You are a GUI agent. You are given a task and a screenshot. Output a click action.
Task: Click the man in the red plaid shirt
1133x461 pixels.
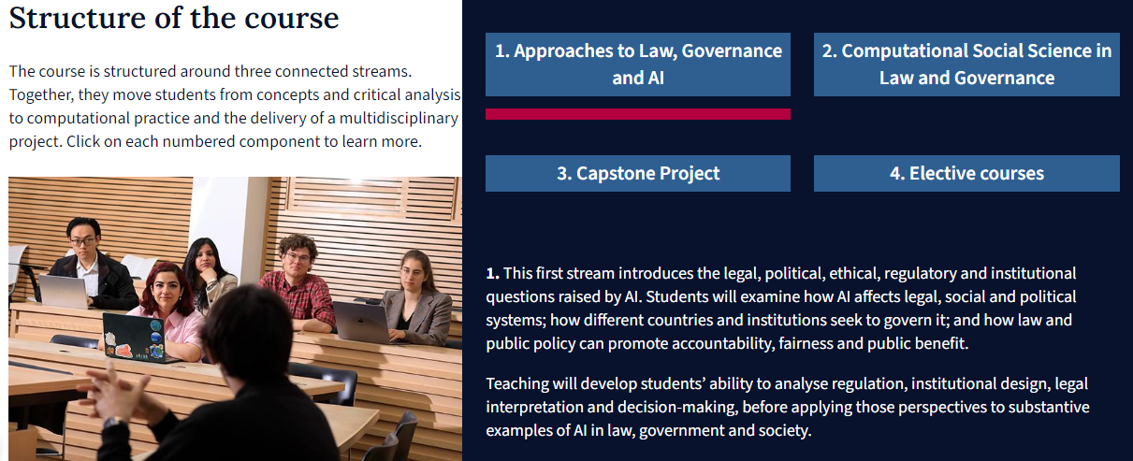tap(297, 281)
